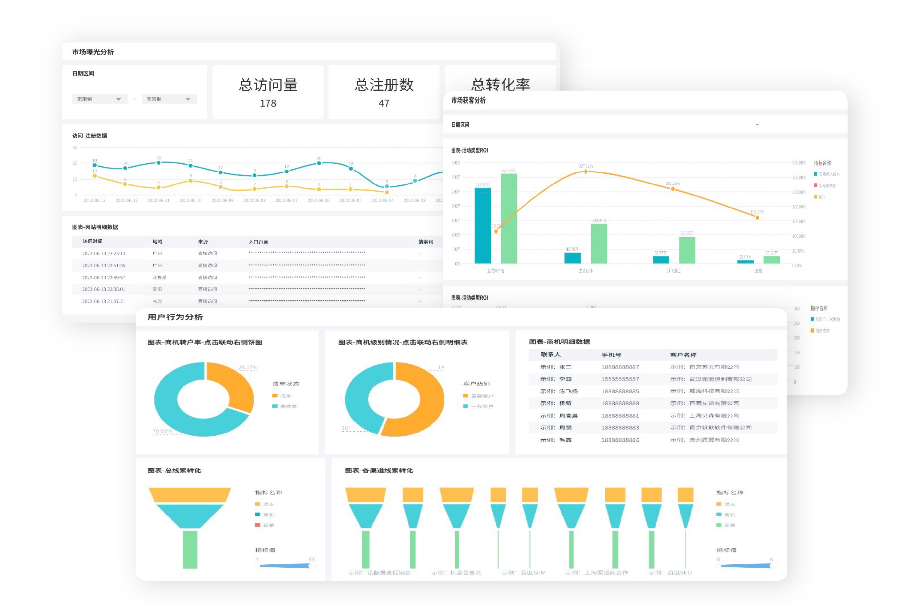Click the 生态伙伴 green 139.97万 bar
Screen dimensions: 922x605
click(x=599, y=243)
